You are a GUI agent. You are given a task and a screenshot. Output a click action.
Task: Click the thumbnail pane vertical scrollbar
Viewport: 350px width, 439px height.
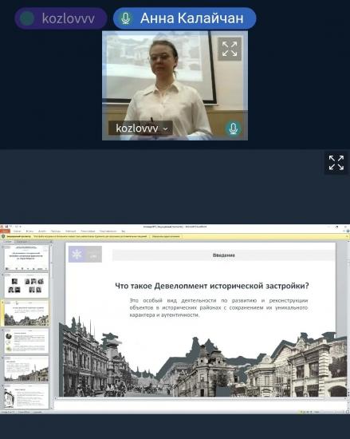point(51,326)
